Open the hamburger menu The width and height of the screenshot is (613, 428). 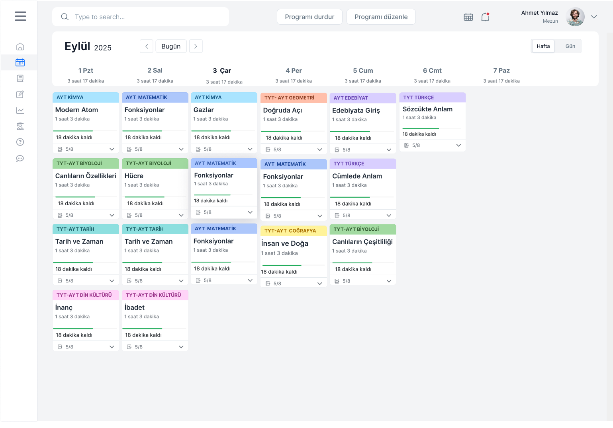click(20, 16)
